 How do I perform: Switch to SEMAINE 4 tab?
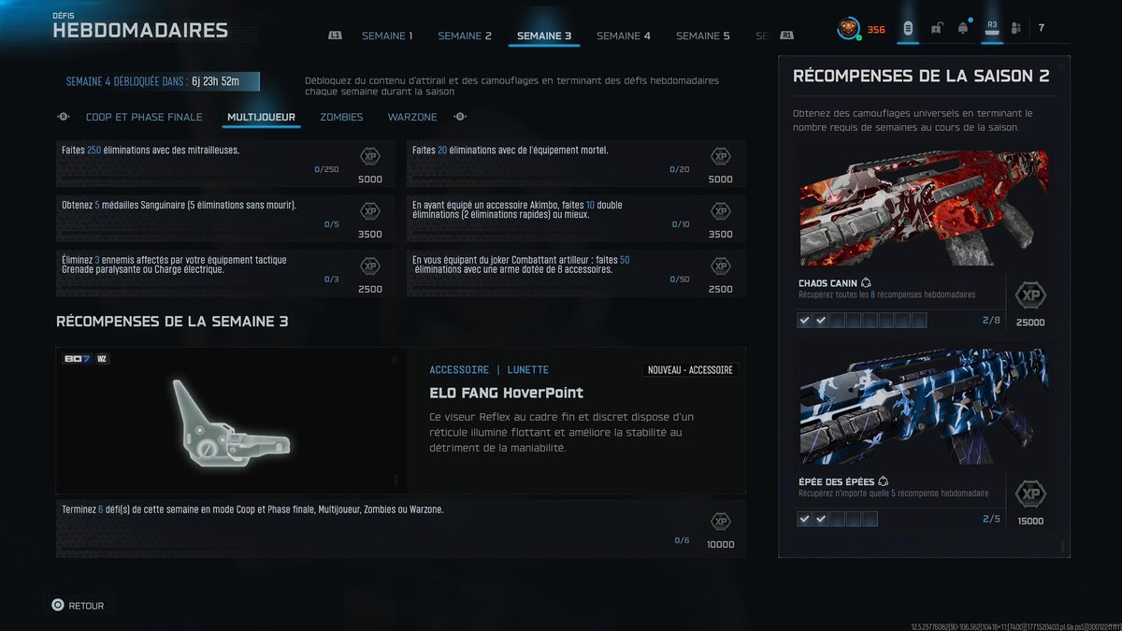click(624, 36)
